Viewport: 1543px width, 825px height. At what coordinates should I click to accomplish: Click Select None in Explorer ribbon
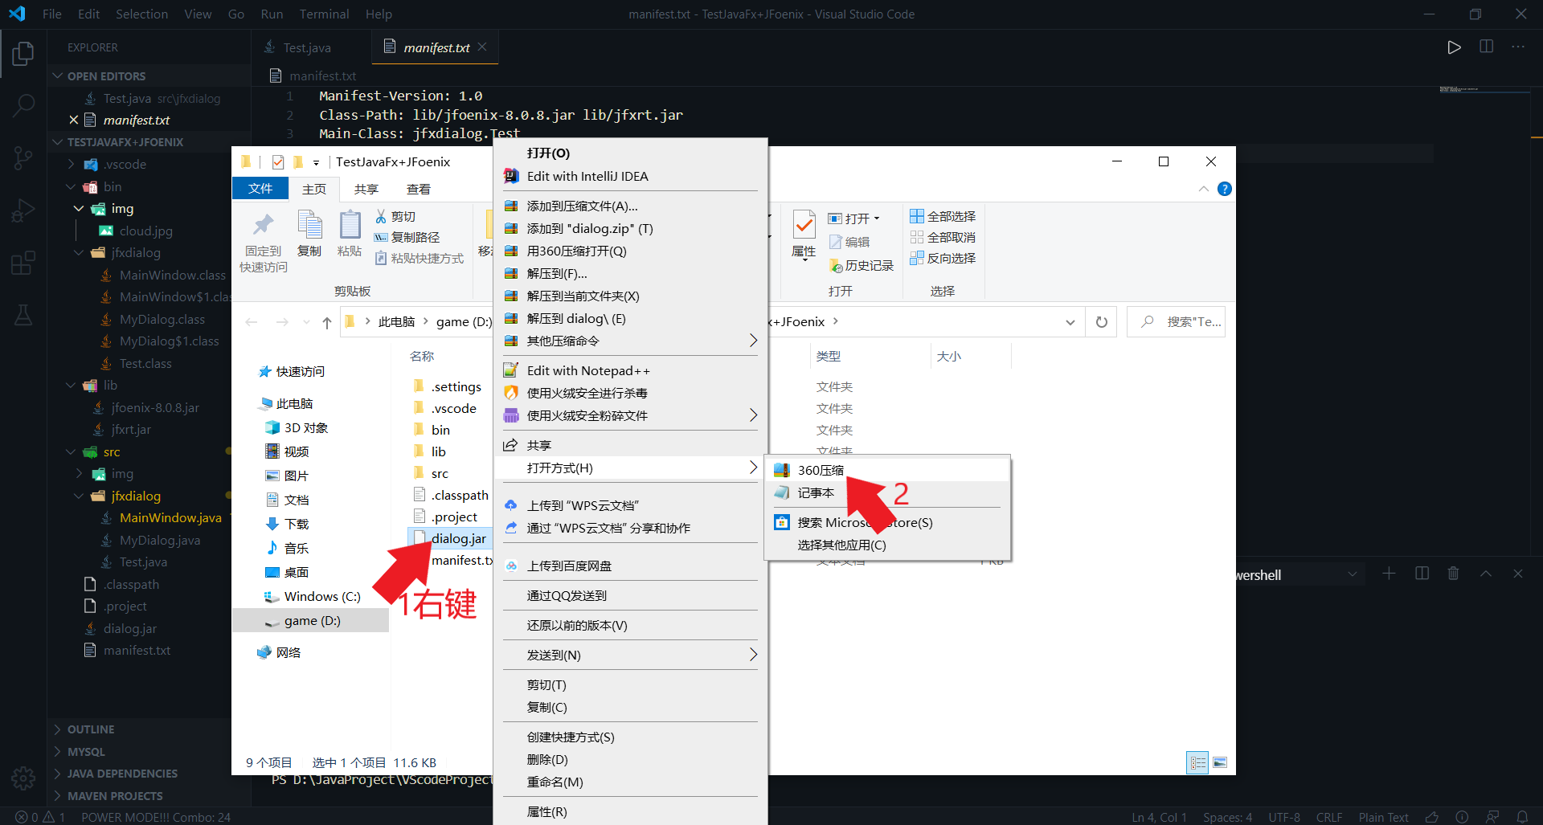(943, 237)
